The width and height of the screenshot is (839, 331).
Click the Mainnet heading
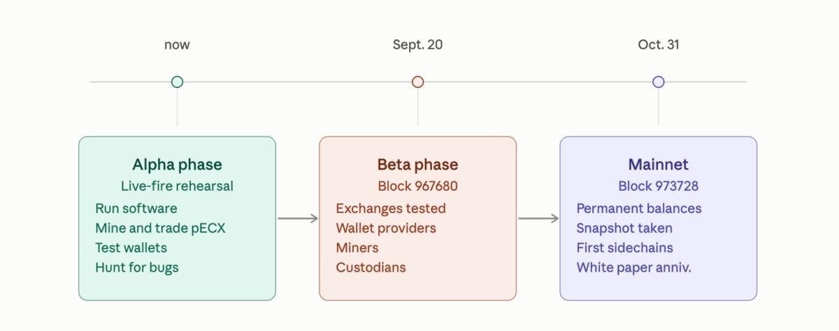pos(658,165)
